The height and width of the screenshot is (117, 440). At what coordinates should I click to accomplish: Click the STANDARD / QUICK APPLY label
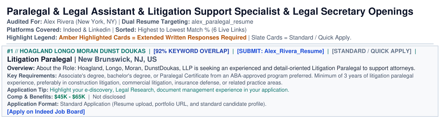(372, 51)
